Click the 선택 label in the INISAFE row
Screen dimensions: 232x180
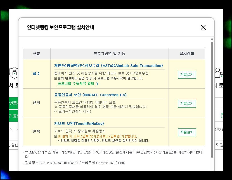tap(36, 103)
